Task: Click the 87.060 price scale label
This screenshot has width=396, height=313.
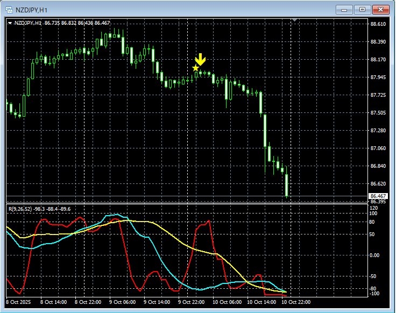Action: coord(378,148)
